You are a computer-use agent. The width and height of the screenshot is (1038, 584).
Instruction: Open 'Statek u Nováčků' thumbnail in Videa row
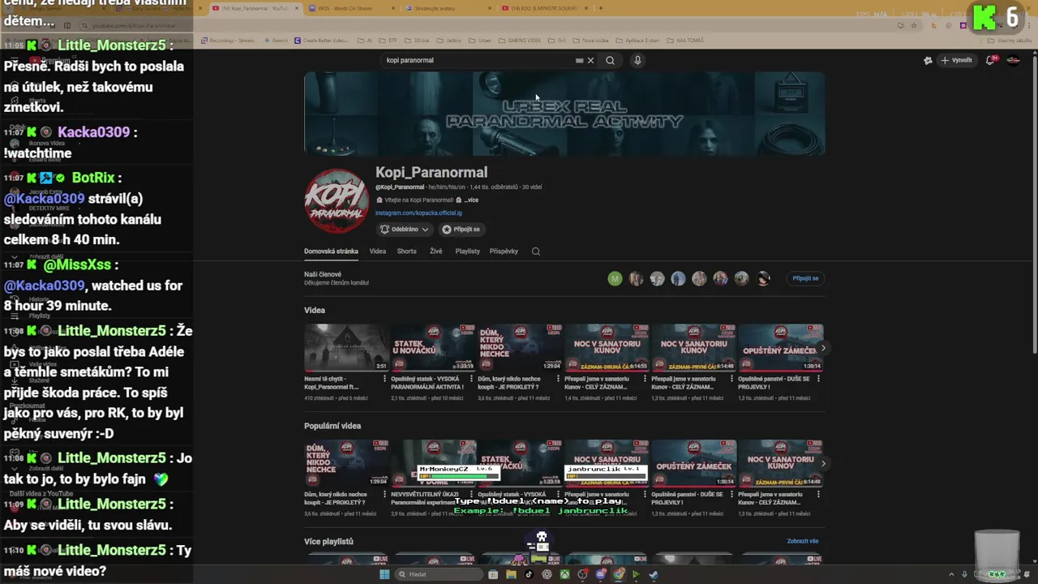coord(433,348)
